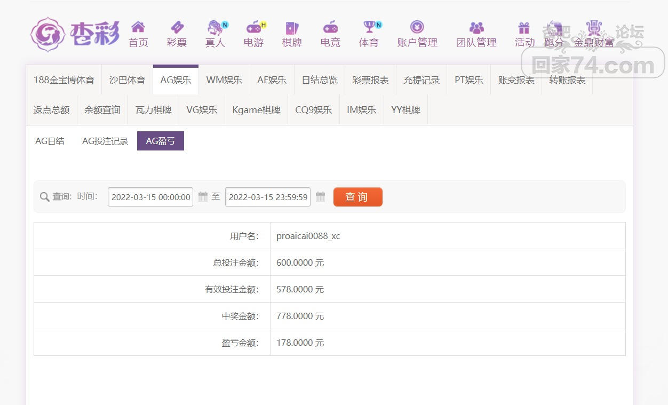668x405 pixels.
Task: Open start date calendar picker
Action: (x=203, y=196)
